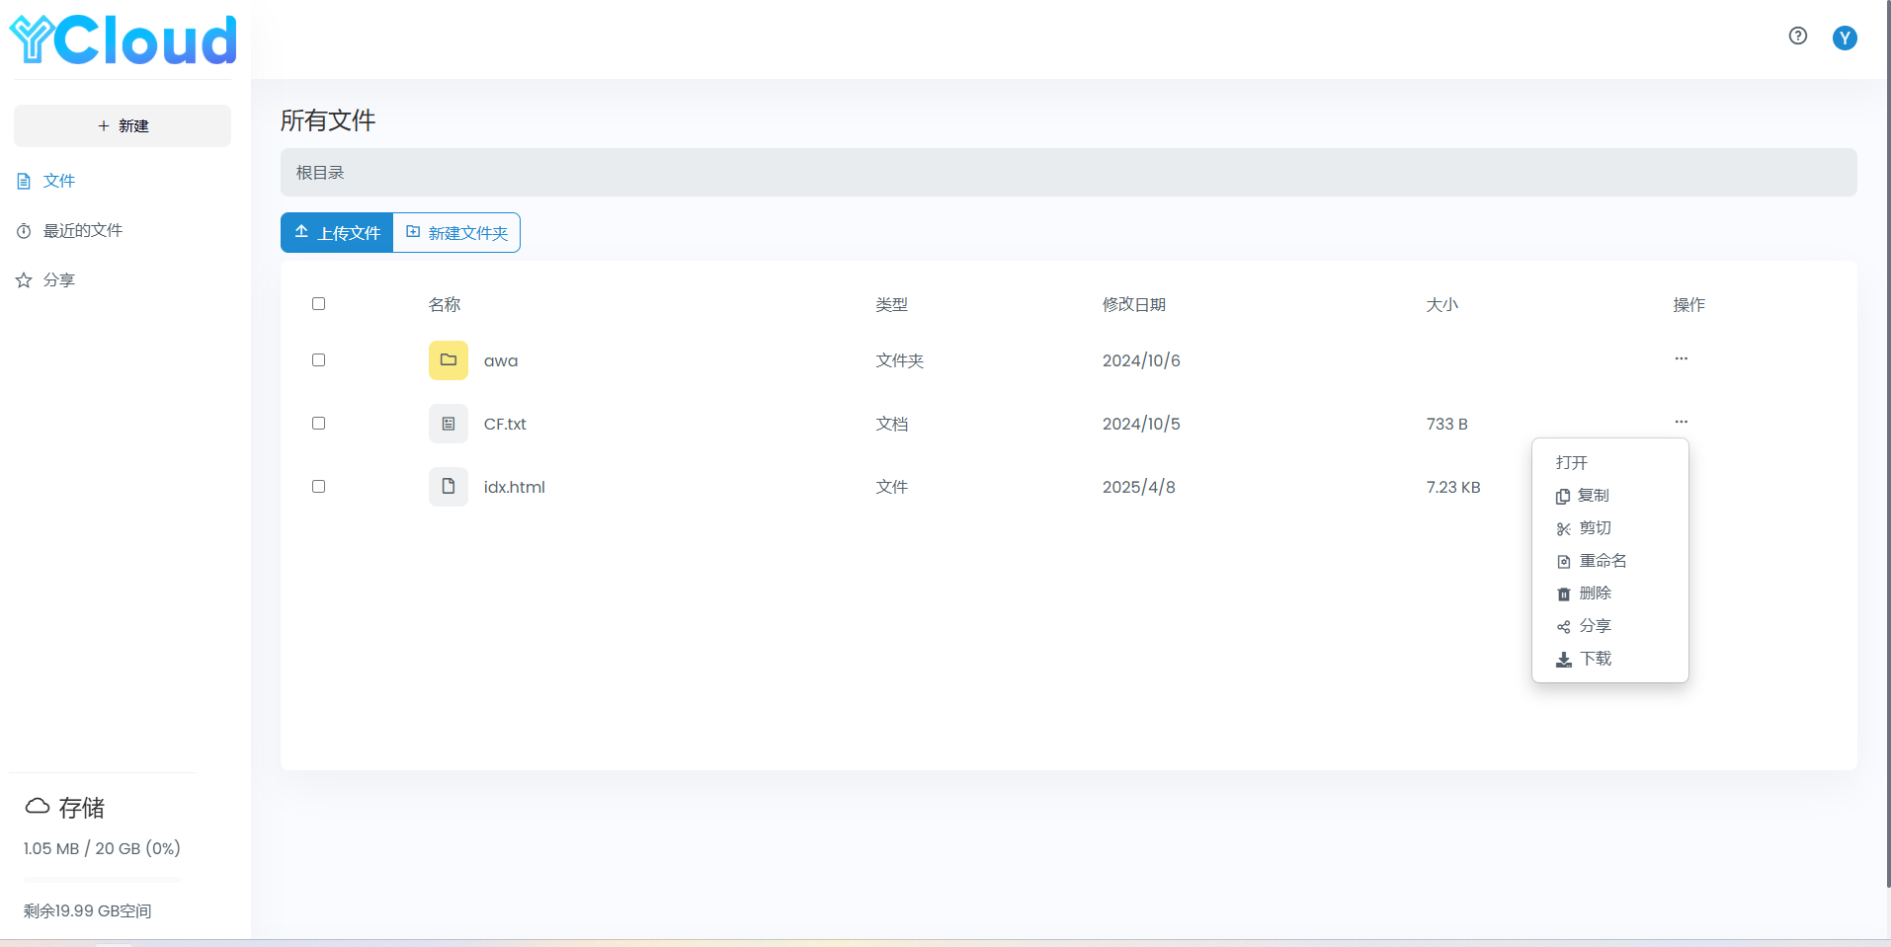Click the help question mark icon
This screenshot has width=1891, height=947.
coord(1797,37)
